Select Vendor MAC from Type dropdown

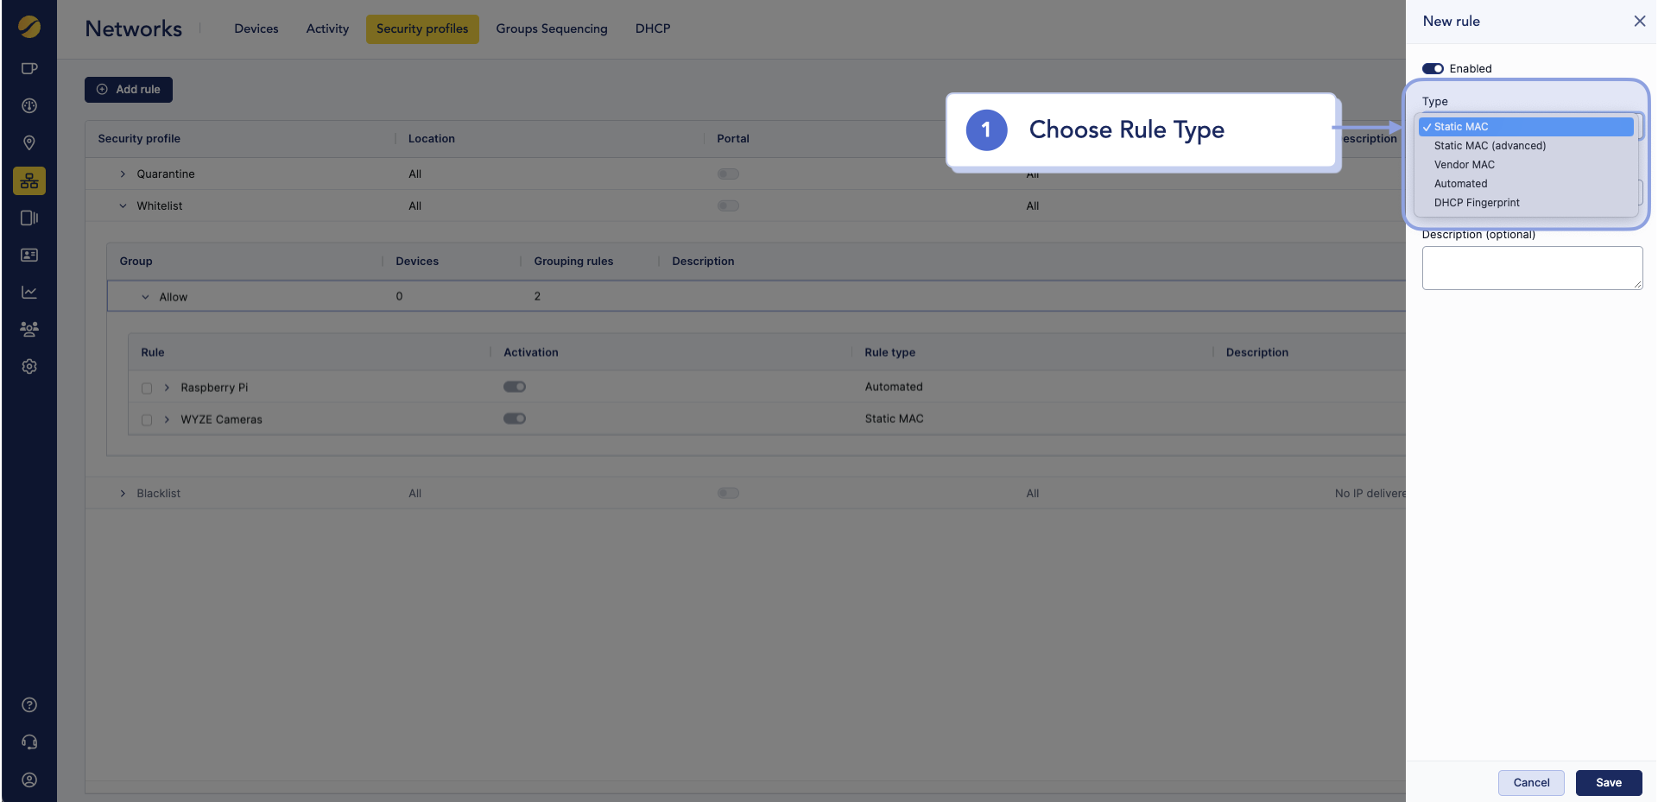1464,165
